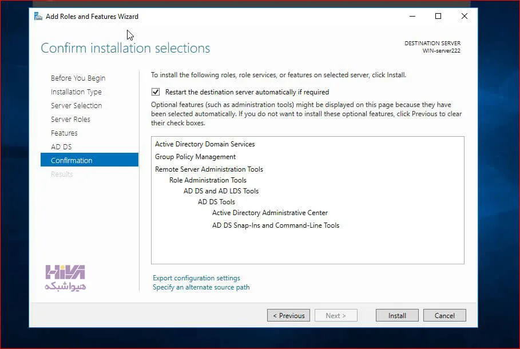Open the Installation Type step

(x=76, y=92)
